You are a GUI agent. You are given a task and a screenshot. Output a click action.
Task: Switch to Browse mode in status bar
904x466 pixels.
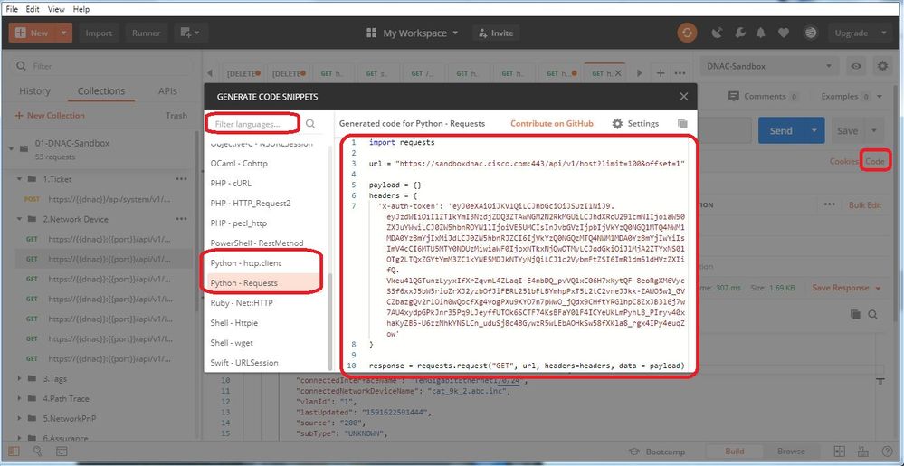(x=790, y=451)
